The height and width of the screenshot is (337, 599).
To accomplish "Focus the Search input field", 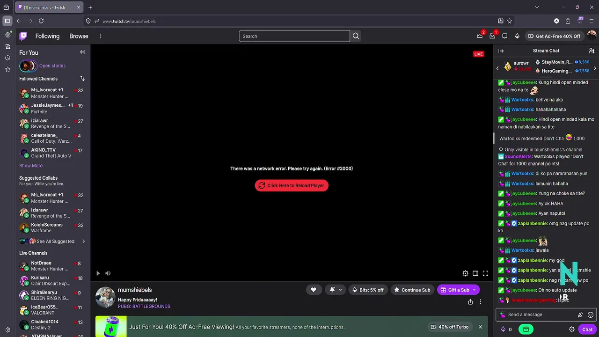I will click(x=294, y=36).
